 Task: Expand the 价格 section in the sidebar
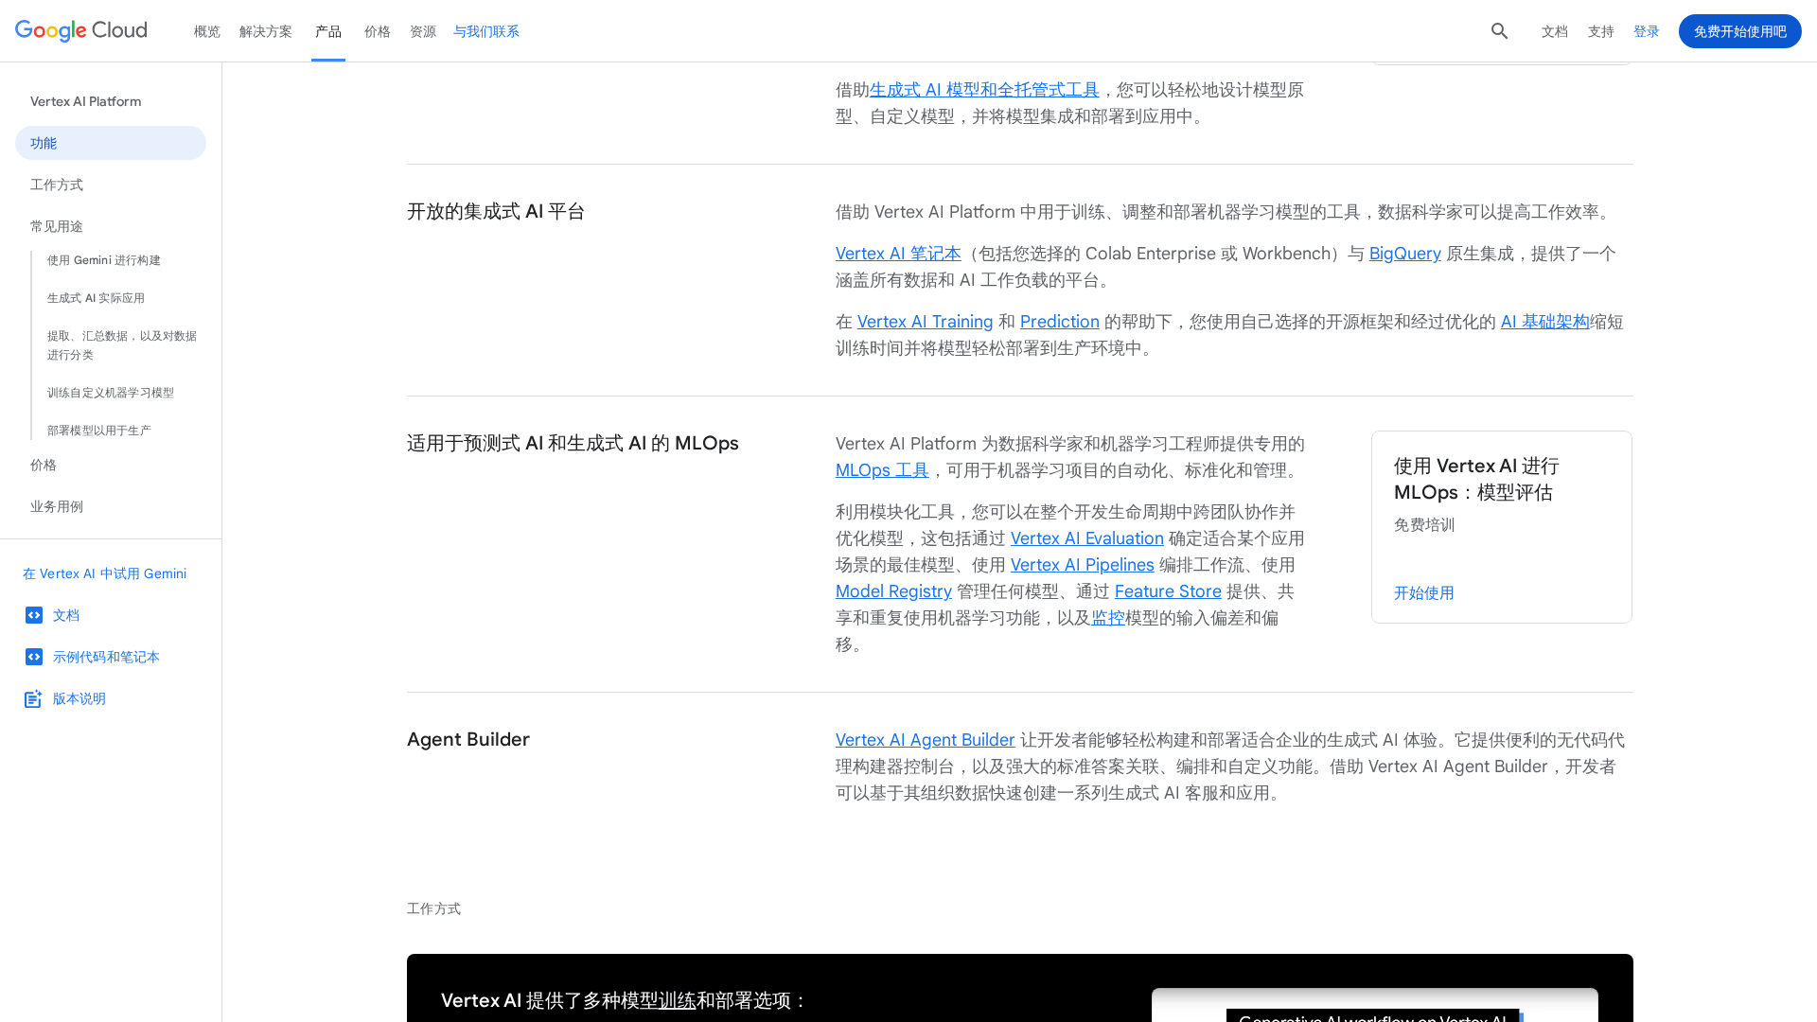(x=43, y=465)
